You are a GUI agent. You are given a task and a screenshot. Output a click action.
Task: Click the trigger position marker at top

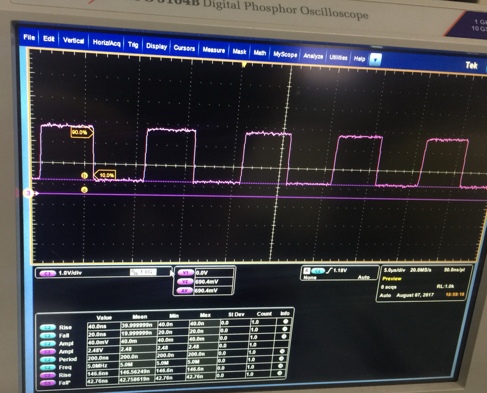click(244, 65)
